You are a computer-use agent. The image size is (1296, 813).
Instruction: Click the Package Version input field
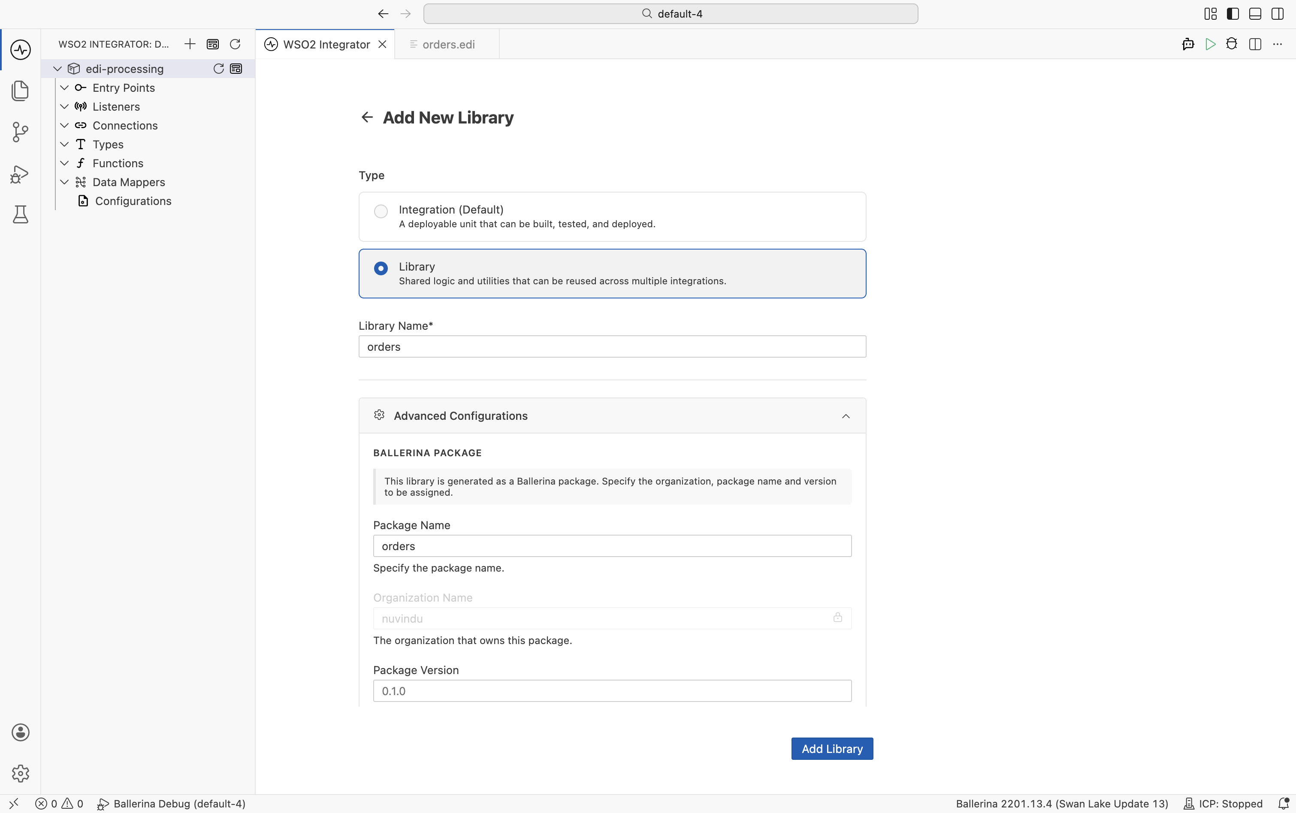[612, 691]
